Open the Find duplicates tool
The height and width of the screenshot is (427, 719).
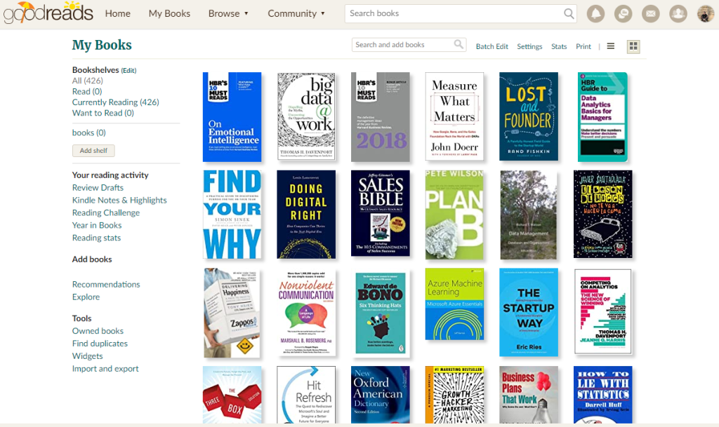pos(100,344)
